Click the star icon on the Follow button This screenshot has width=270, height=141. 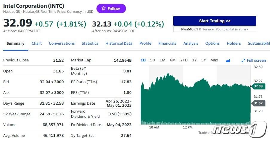coord(104,9)
